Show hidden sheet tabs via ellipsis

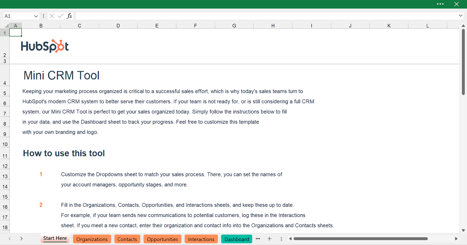258,239
